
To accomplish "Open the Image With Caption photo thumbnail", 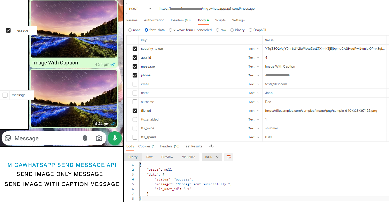I will tap(74, 29).
